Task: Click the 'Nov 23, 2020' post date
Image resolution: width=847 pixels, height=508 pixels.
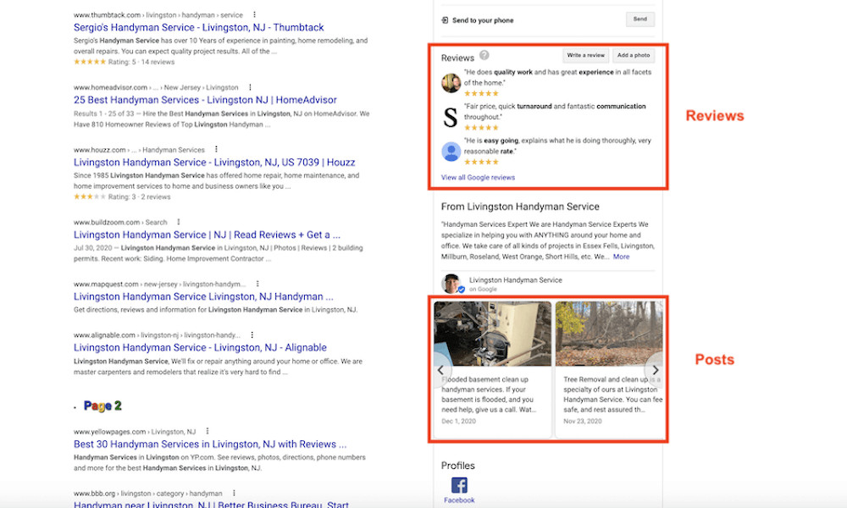Action: tap(583, 421)
